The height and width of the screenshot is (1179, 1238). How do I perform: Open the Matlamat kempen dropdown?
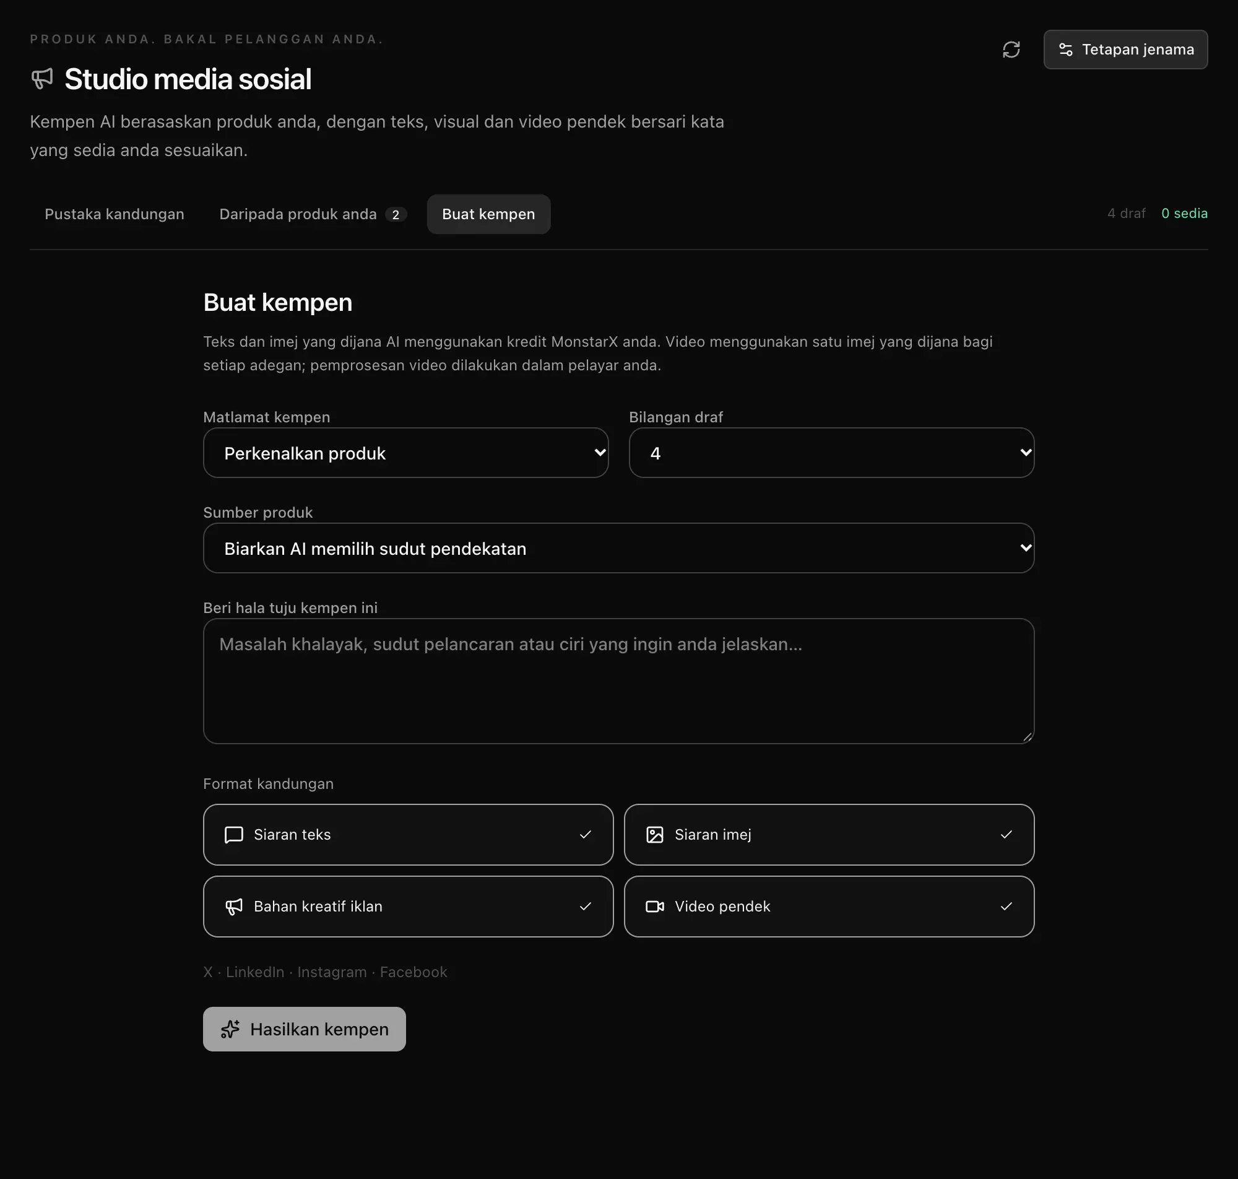[x=406, y=453]
